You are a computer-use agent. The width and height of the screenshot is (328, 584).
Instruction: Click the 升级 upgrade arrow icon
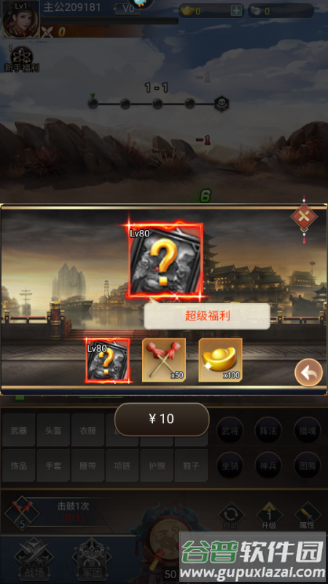click(270, 516)
